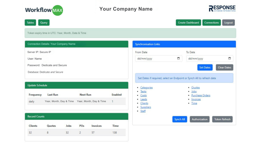
Task: Click the WorkflowMax logo
Action: tap(44, 10)
